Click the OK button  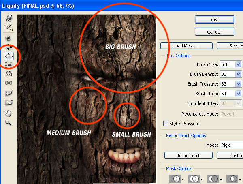(x=215, y=19)
